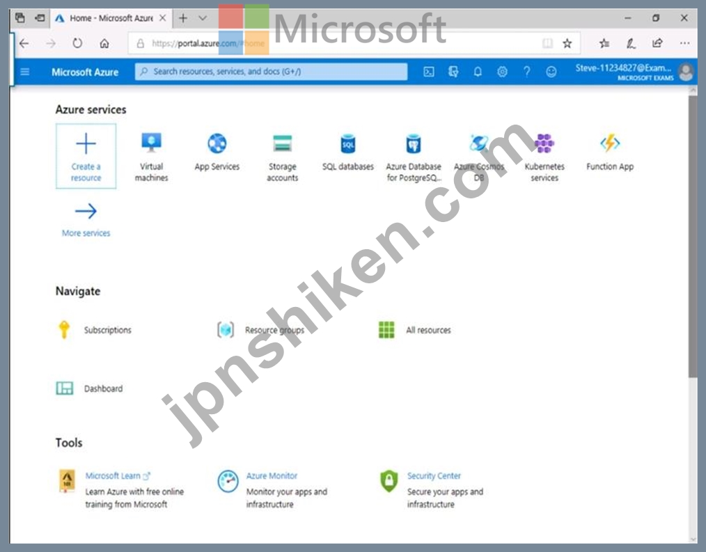706x552 pixels.
Task: Open Azure Database for PostgreSQL icon
Action: (x=414, y=143)
